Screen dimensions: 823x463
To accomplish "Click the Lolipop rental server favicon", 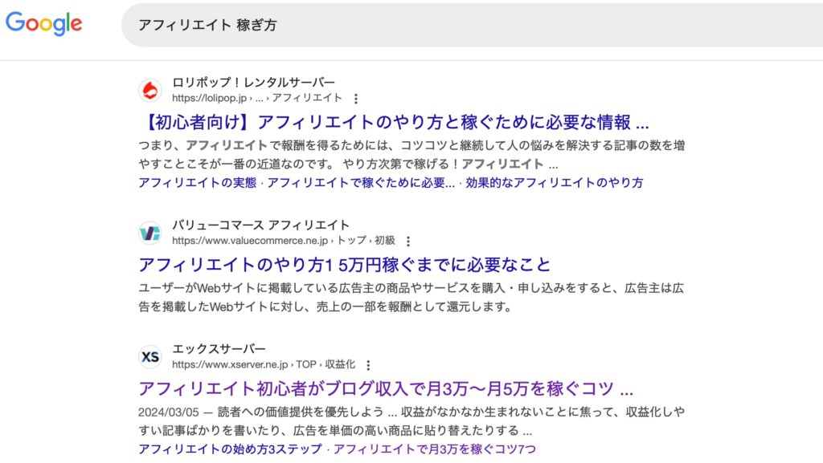I will pos(150,90).
